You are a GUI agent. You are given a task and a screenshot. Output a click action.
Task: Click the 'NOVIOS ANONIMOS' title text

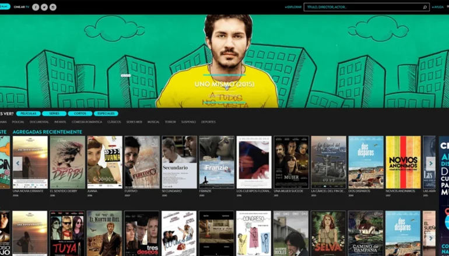(x=401, y=191)
